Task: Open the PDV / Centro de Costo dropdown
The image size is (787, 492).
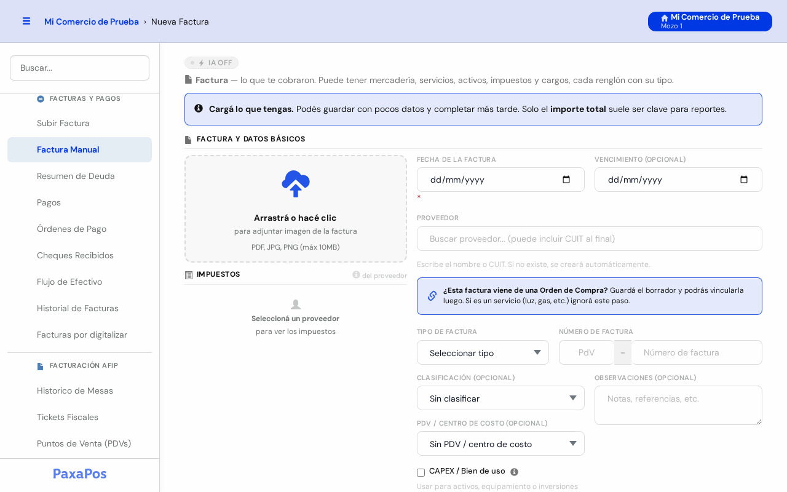Action: 500,443
